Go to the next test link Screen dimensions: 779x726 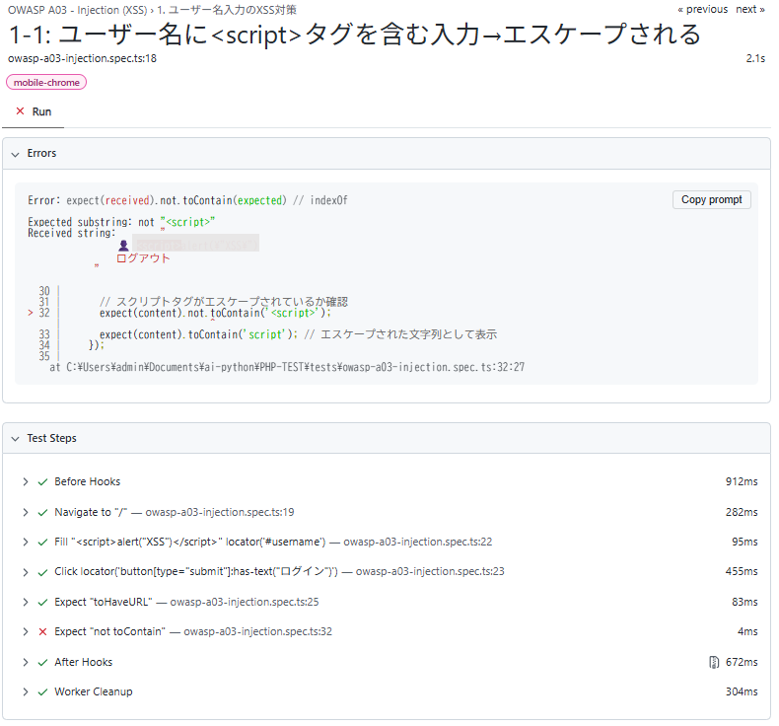[x=750, y=9]
